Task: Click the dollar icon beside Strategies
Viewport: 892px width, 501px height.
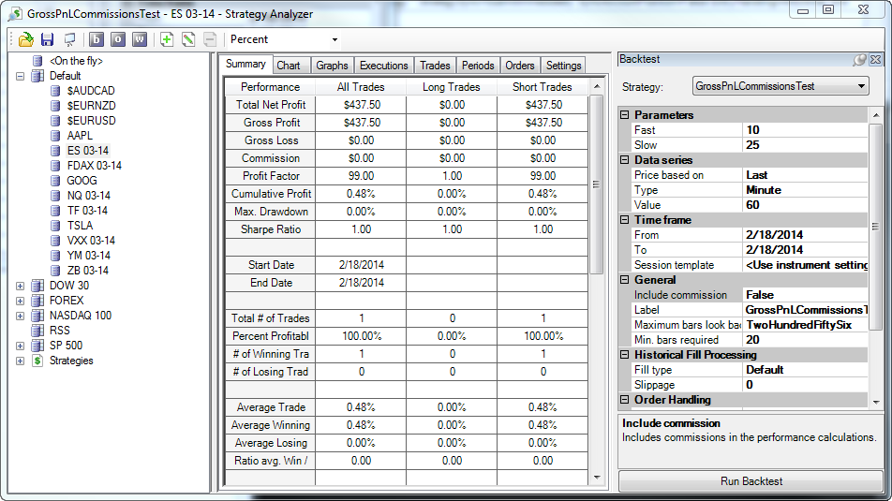Action: point(37,361)
